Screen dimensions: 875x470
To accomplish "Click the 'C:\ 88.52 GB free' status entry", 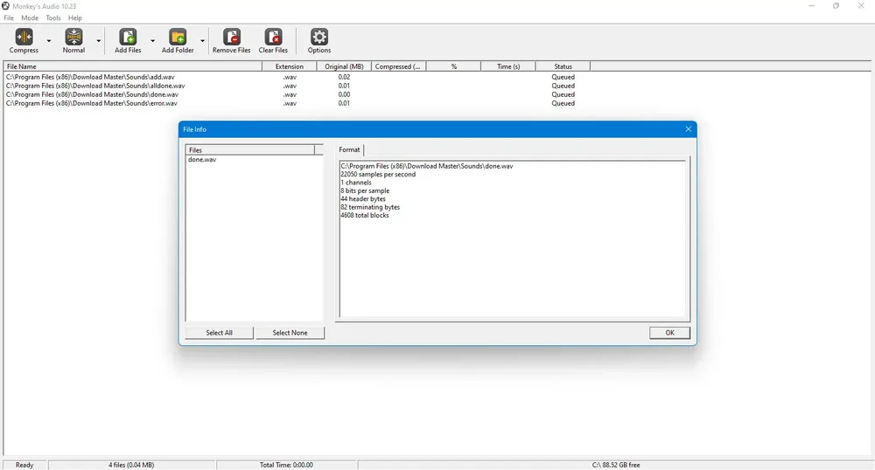I will pyautogui.click(x=615, y=465).
